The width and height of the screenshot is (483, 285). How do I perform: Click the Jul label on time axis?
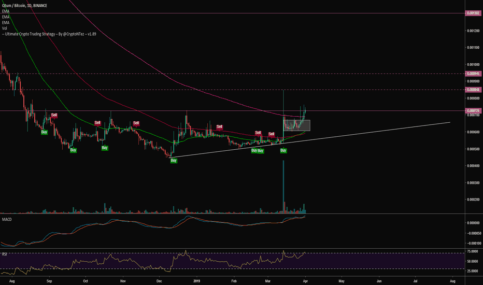pyautogui.click(x=415, y=281)
